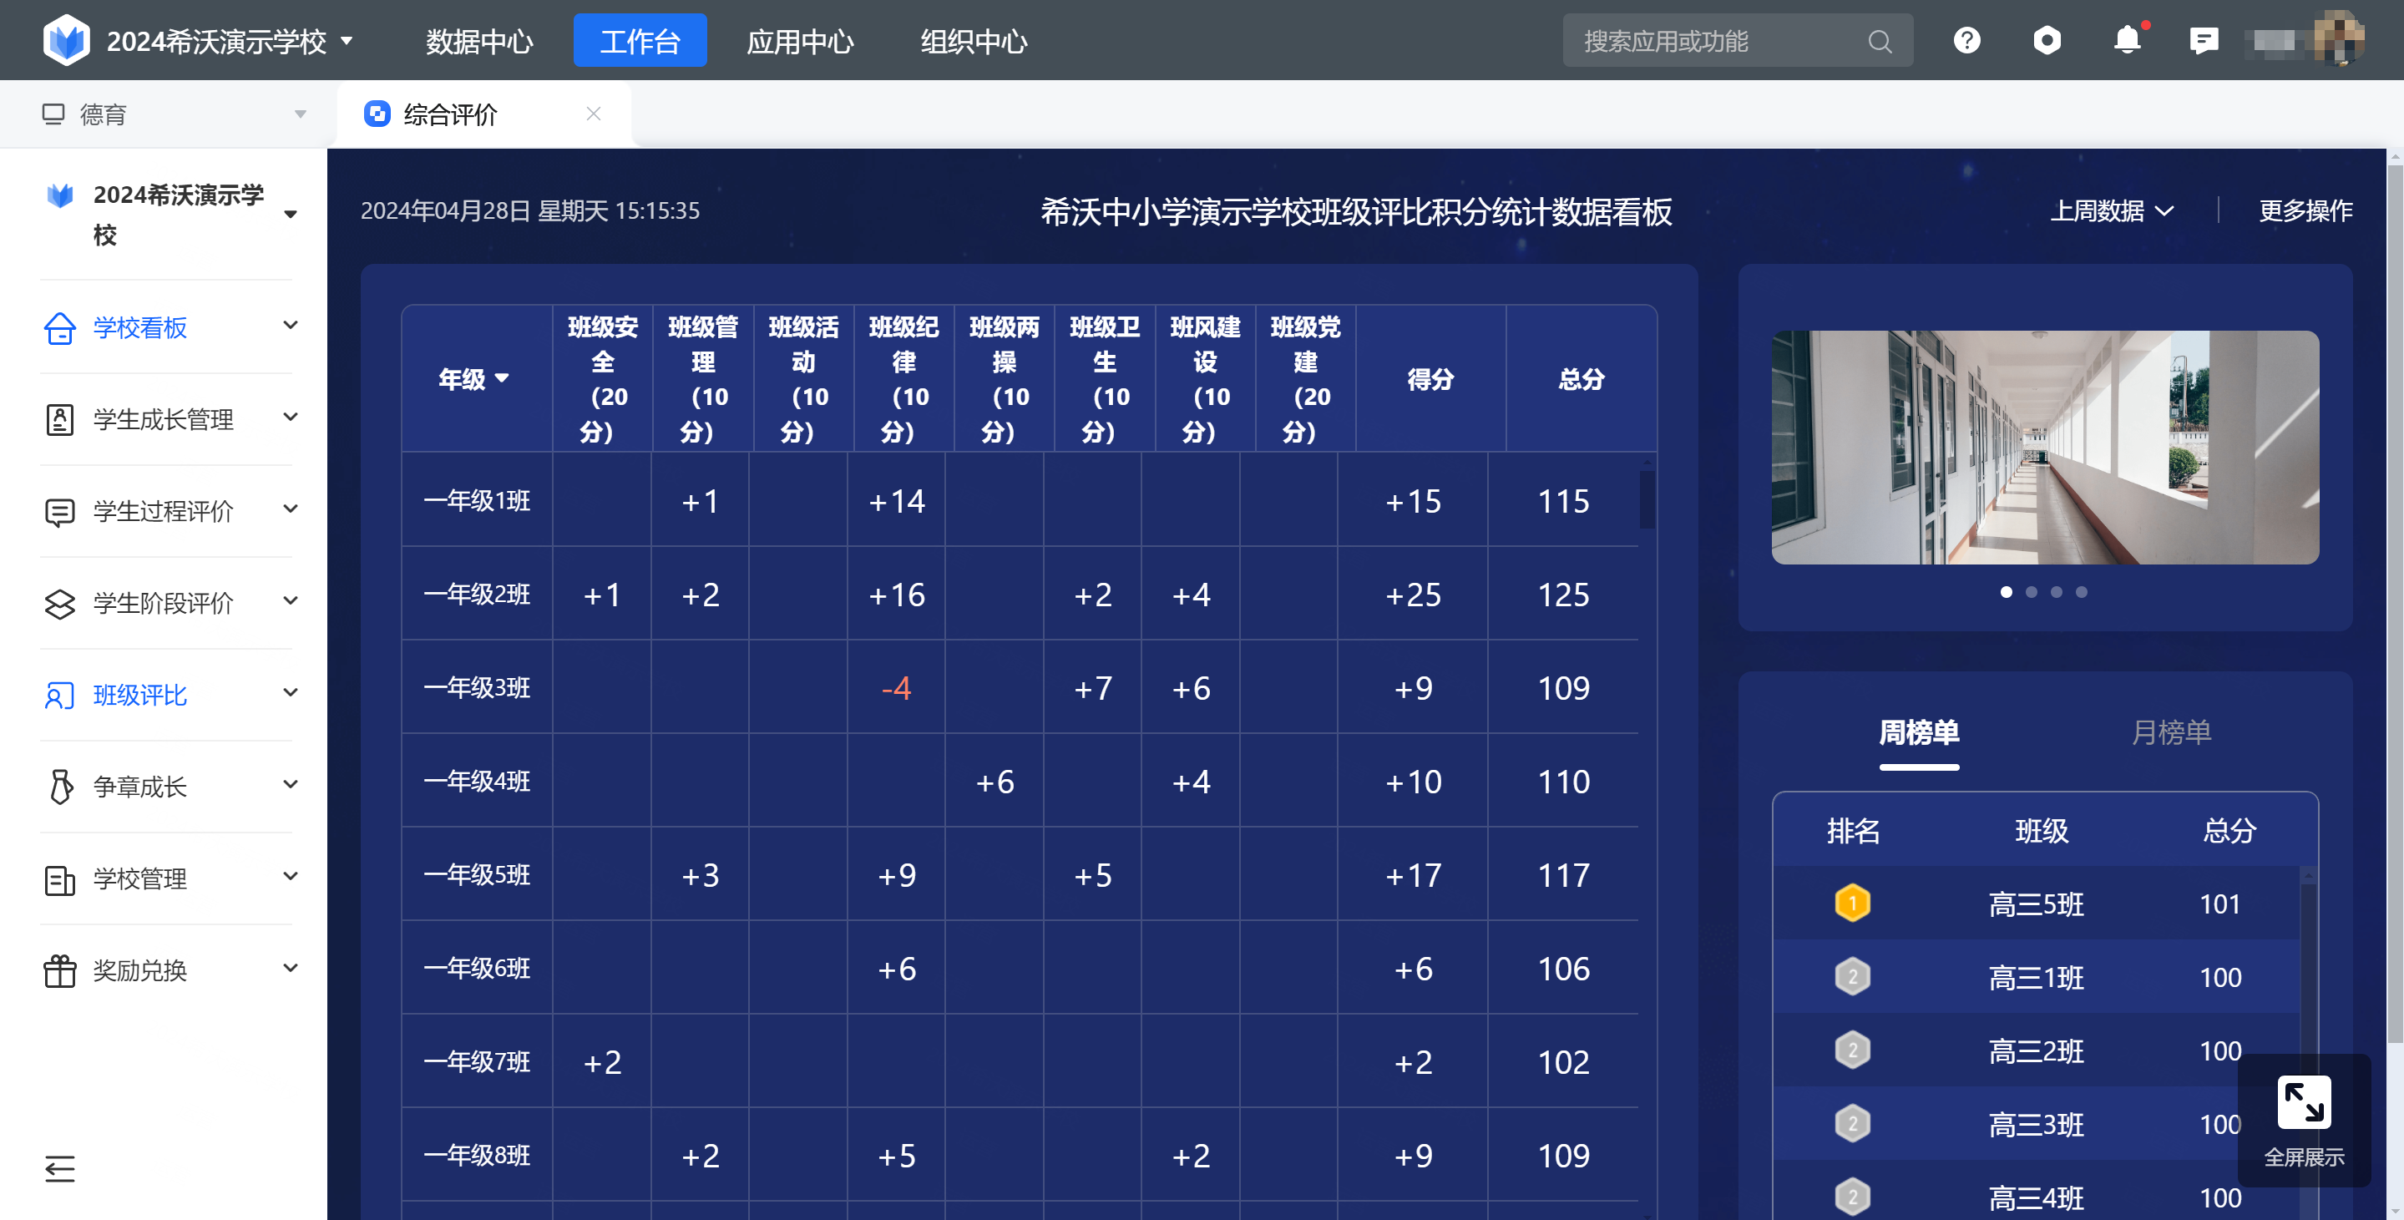Click the 得分 column header
Screen dimensions: 2404x1220
pos(1430,379)
